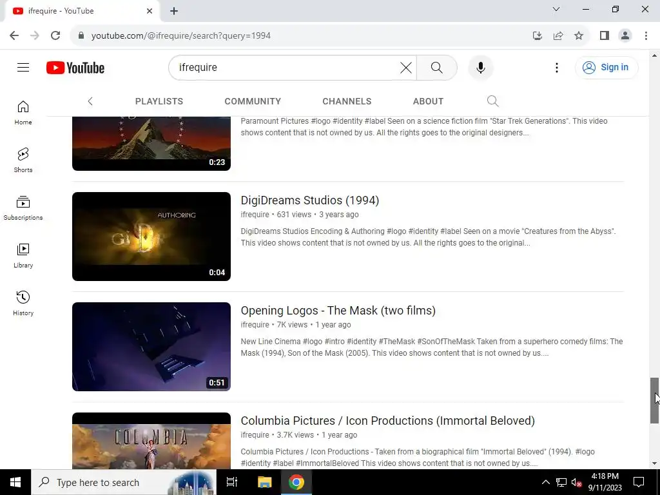Open the YouTube hamburger guide menu
This screenshot has height=495, width=660.
click(23, 67)
